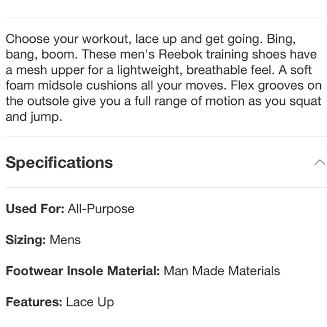The image size is (327, 327).
Task: Select the 'Features:' label
Action: pyautogui.click(x=34, y=302)
